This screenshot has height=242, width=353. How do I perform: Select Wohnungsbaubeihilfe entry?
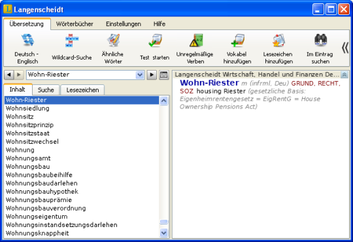[x=82, y=175]
